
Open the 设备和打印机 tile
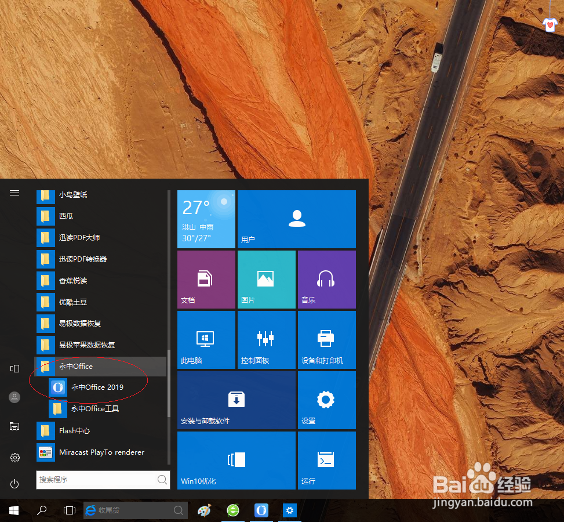point(326,340)
